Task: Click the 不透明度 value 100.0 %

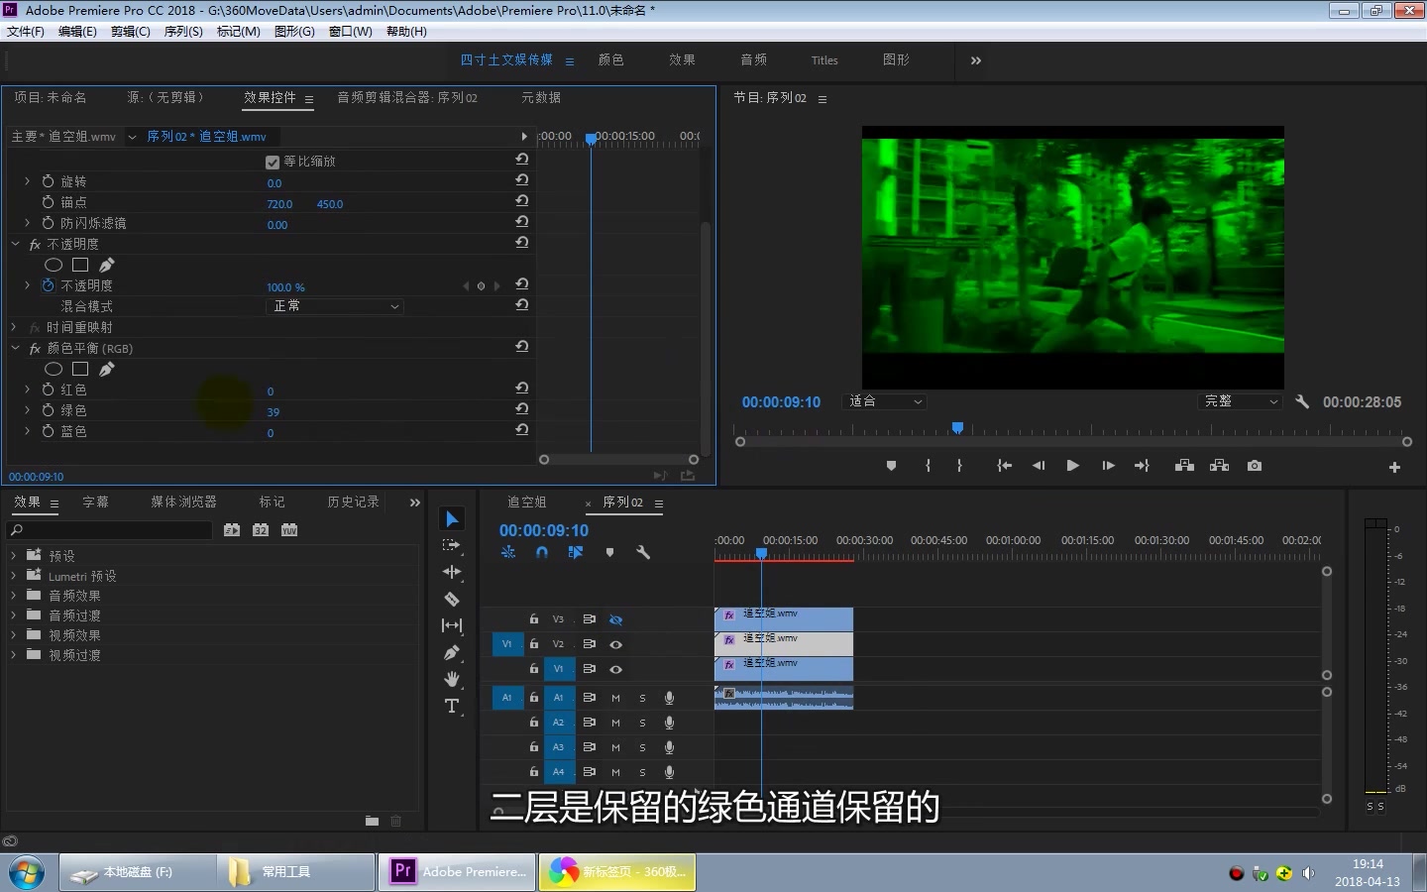Action: [x=285, y=287]
